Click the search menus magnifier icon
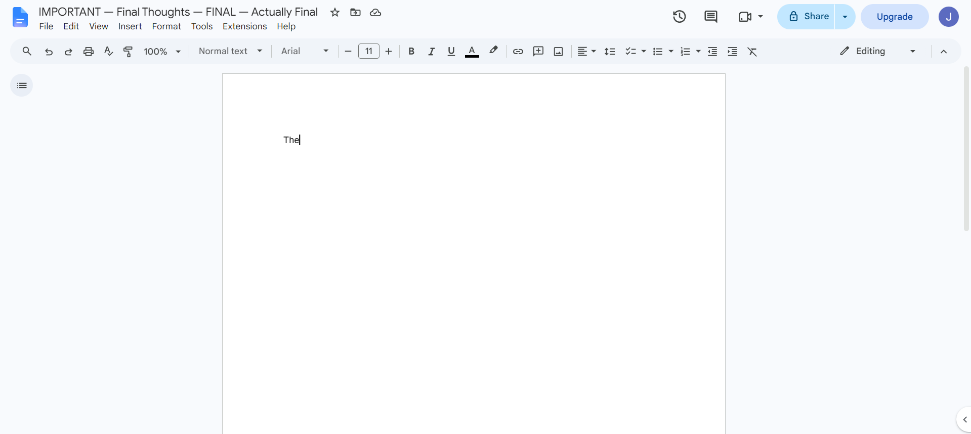971x434 pixels. (27, 51)
